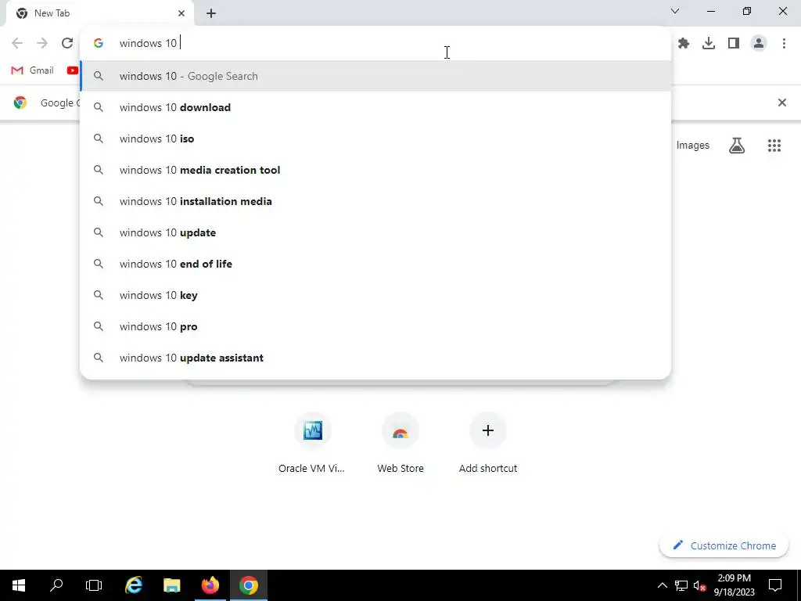The height and width of the screenshot is (601, 801).
Task: Click the Chrome taskbar icon
Action: click(248, 585)
